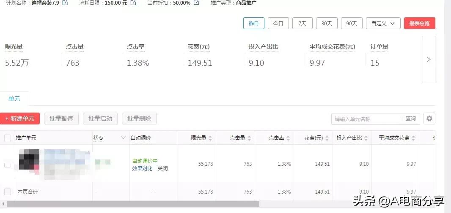Screen dimensions: 451x213
Task: Select the 今日 time range
Action: pyautogui.click(x=278, y=24)
